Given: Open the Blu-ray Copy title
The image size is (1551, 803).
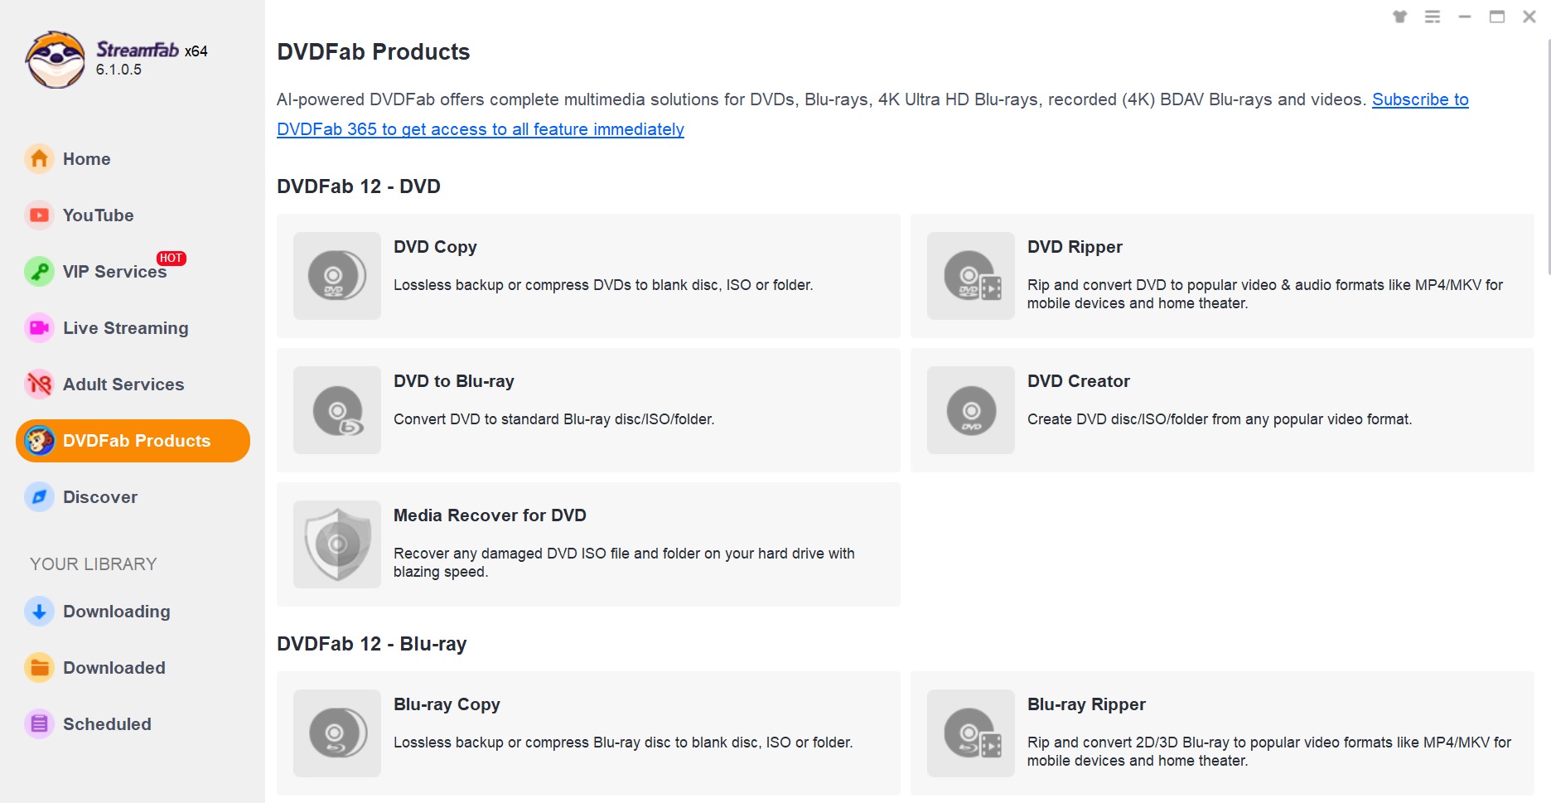Looking at the screenshot, I should 447,704.
